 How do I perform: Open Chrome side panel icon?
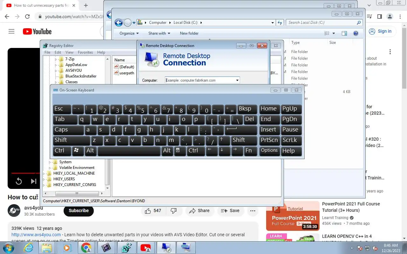379,17
